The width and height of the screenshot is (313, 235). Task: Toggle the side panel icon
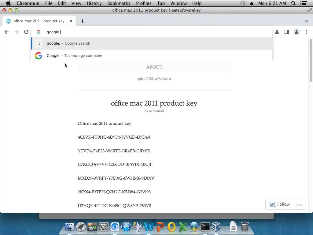pyautogui.click(x=287, y=32)
